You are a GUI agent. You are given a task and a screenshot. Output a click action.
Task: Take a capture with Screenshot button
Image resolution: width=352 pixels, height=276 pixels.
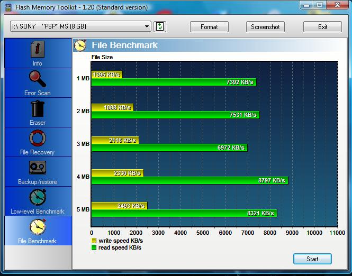265,27
